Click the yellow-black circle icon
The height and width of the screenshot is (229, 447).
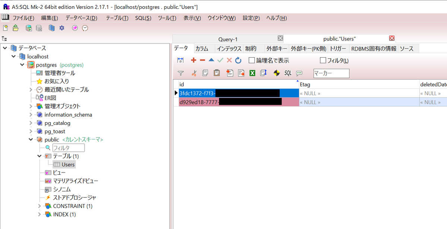[x=276, y=73]
